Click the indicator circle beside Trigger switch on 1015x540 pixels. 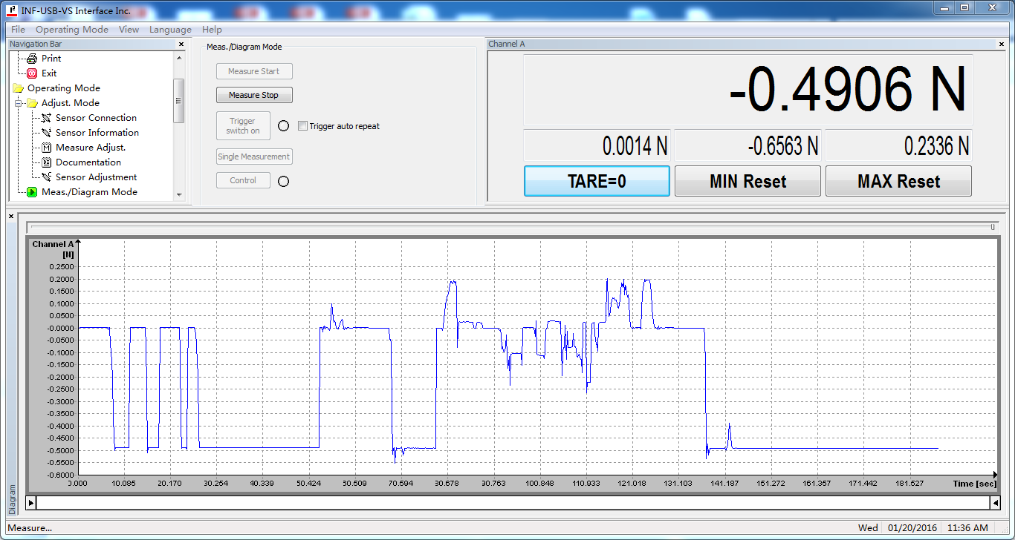pos(283,126)
